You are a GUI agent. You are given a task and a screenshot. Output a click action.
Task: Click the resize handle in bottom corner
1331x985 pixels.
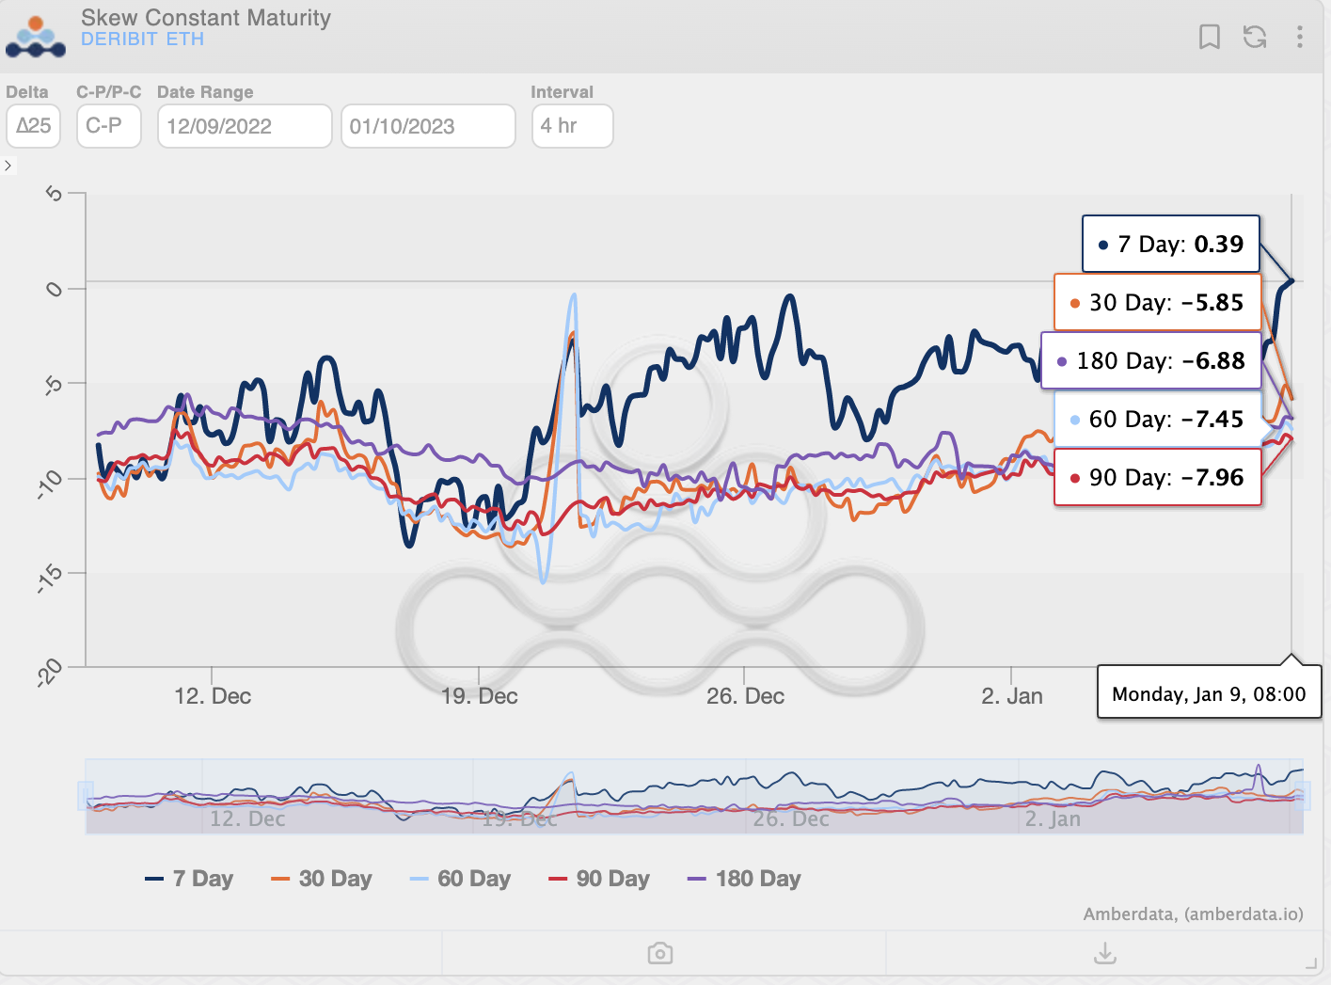click(x=1312, y=963)
